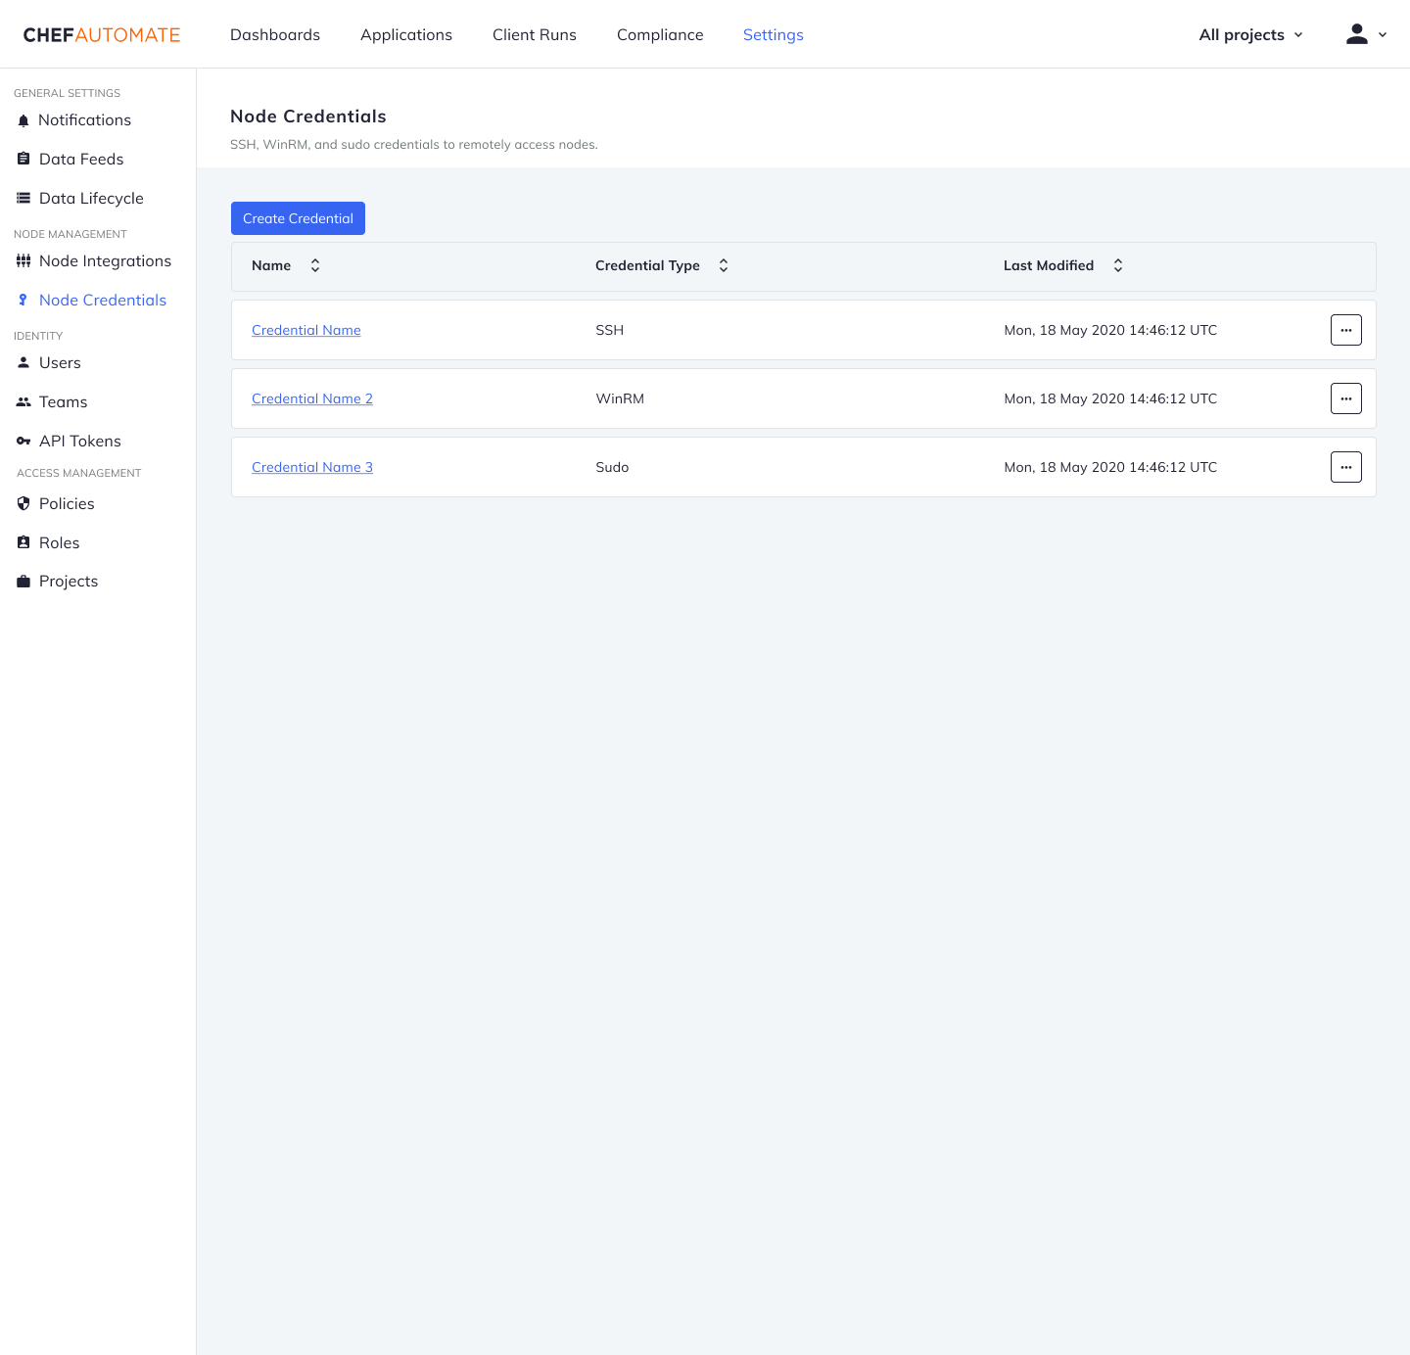
Task: Toggle sorting on the Name column
Action: point(315,264)
